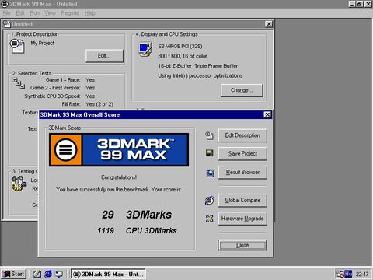Click the Result Browser magnifier icon
This screenshot has height=280, width=373.
point(210,173)
